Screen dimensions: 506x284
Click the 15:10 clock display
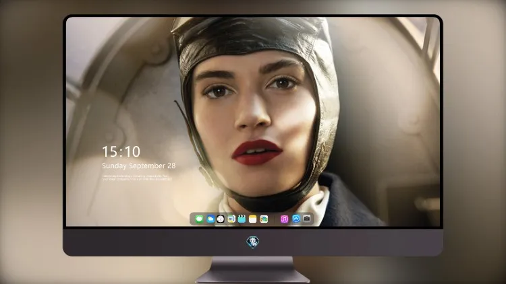[121, 151]
